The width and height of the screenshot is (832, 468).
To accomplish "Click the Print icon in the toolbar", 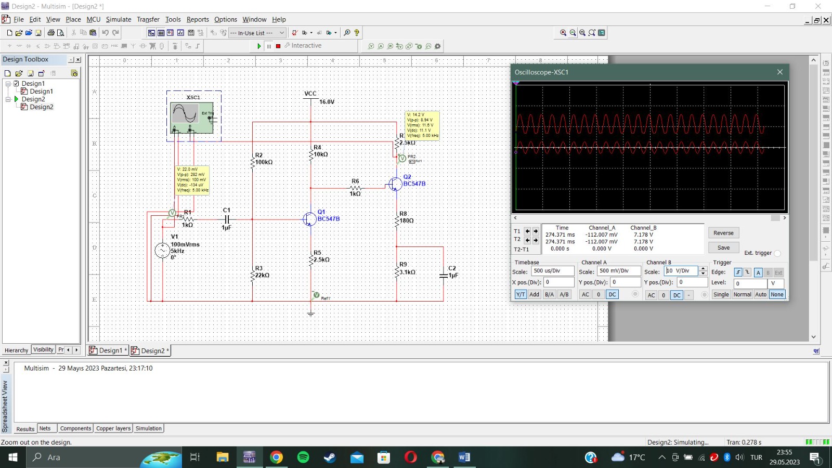I will (51, 33).
